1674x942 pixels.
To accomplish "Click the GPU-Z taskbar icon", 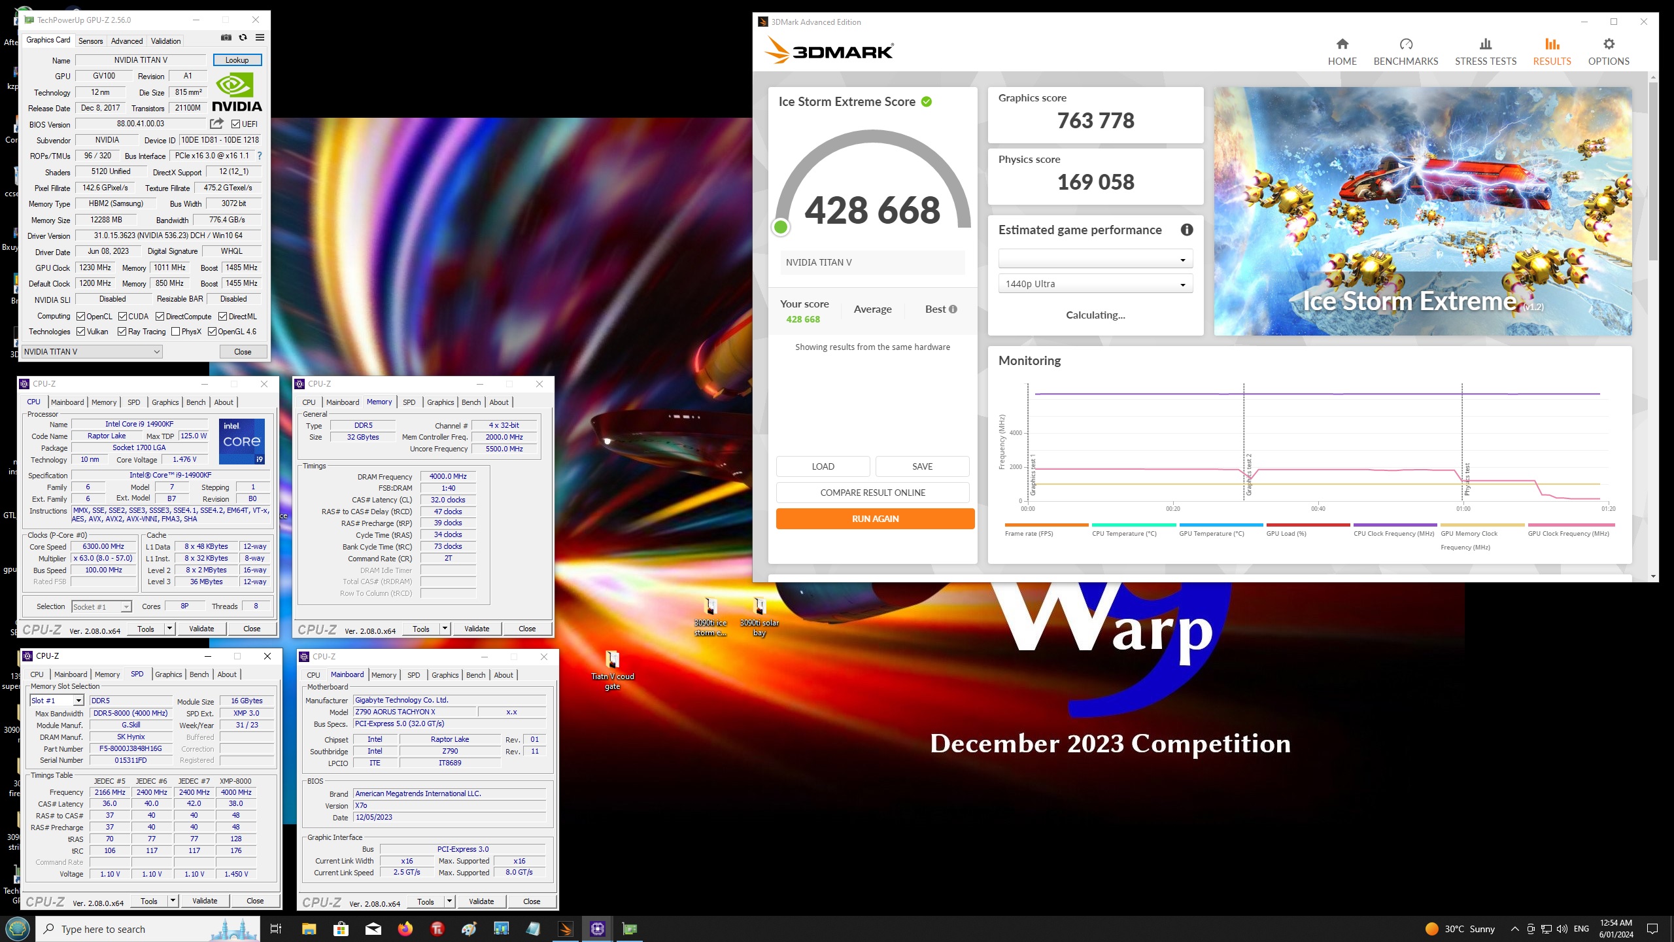I will click(x=630, y=929).
